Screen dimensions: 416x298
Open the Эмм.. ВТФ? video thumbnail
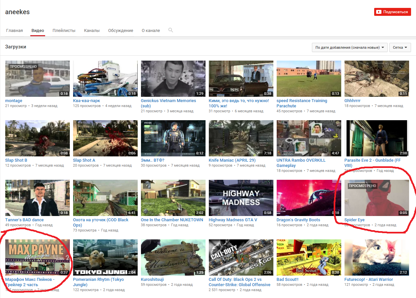coord(173,138)
